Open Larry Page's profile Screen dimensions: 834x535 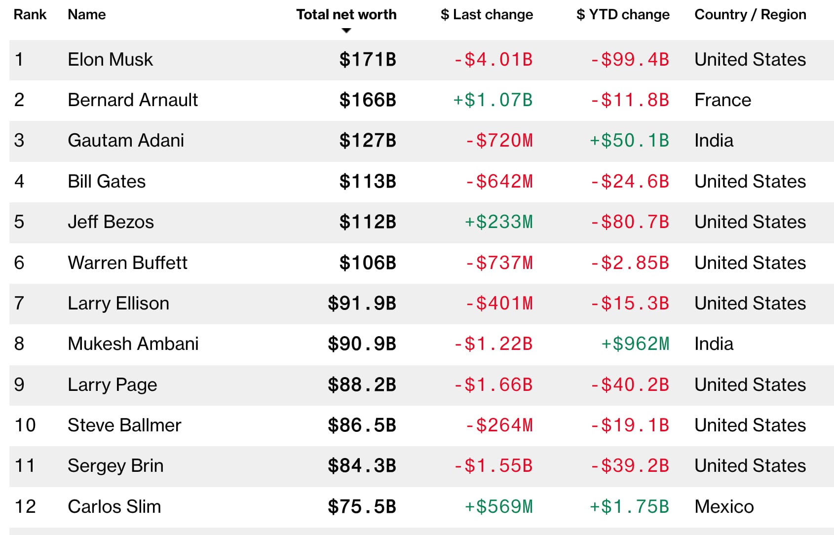(x=113, y=385)
